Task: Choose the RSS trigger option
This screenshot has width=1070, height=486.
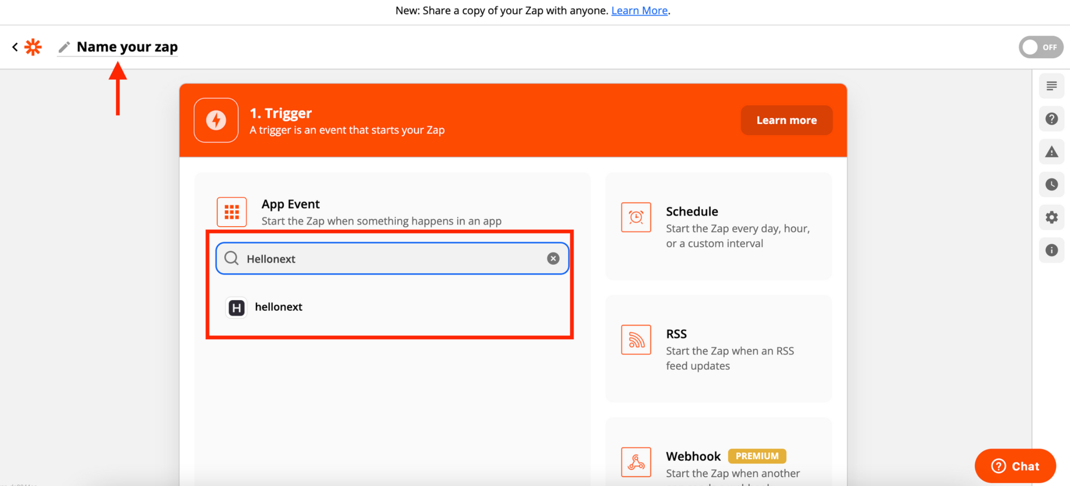Action: pos(718,348)
